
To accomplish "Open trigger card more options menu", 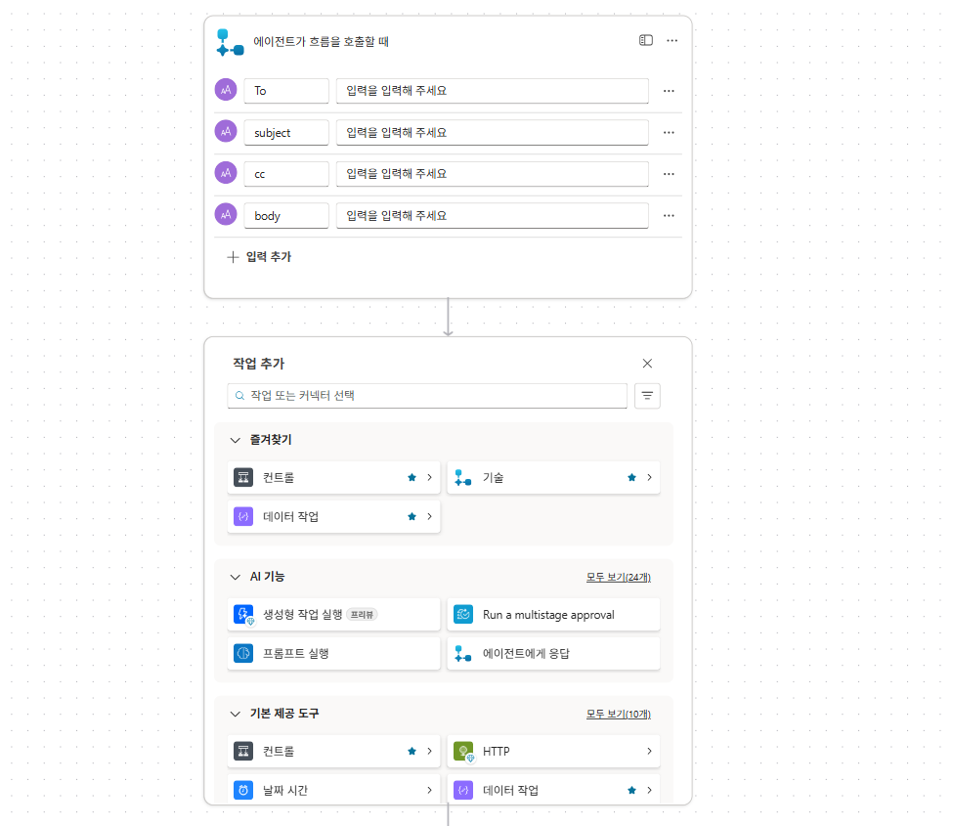I will (x=672, y=40).
